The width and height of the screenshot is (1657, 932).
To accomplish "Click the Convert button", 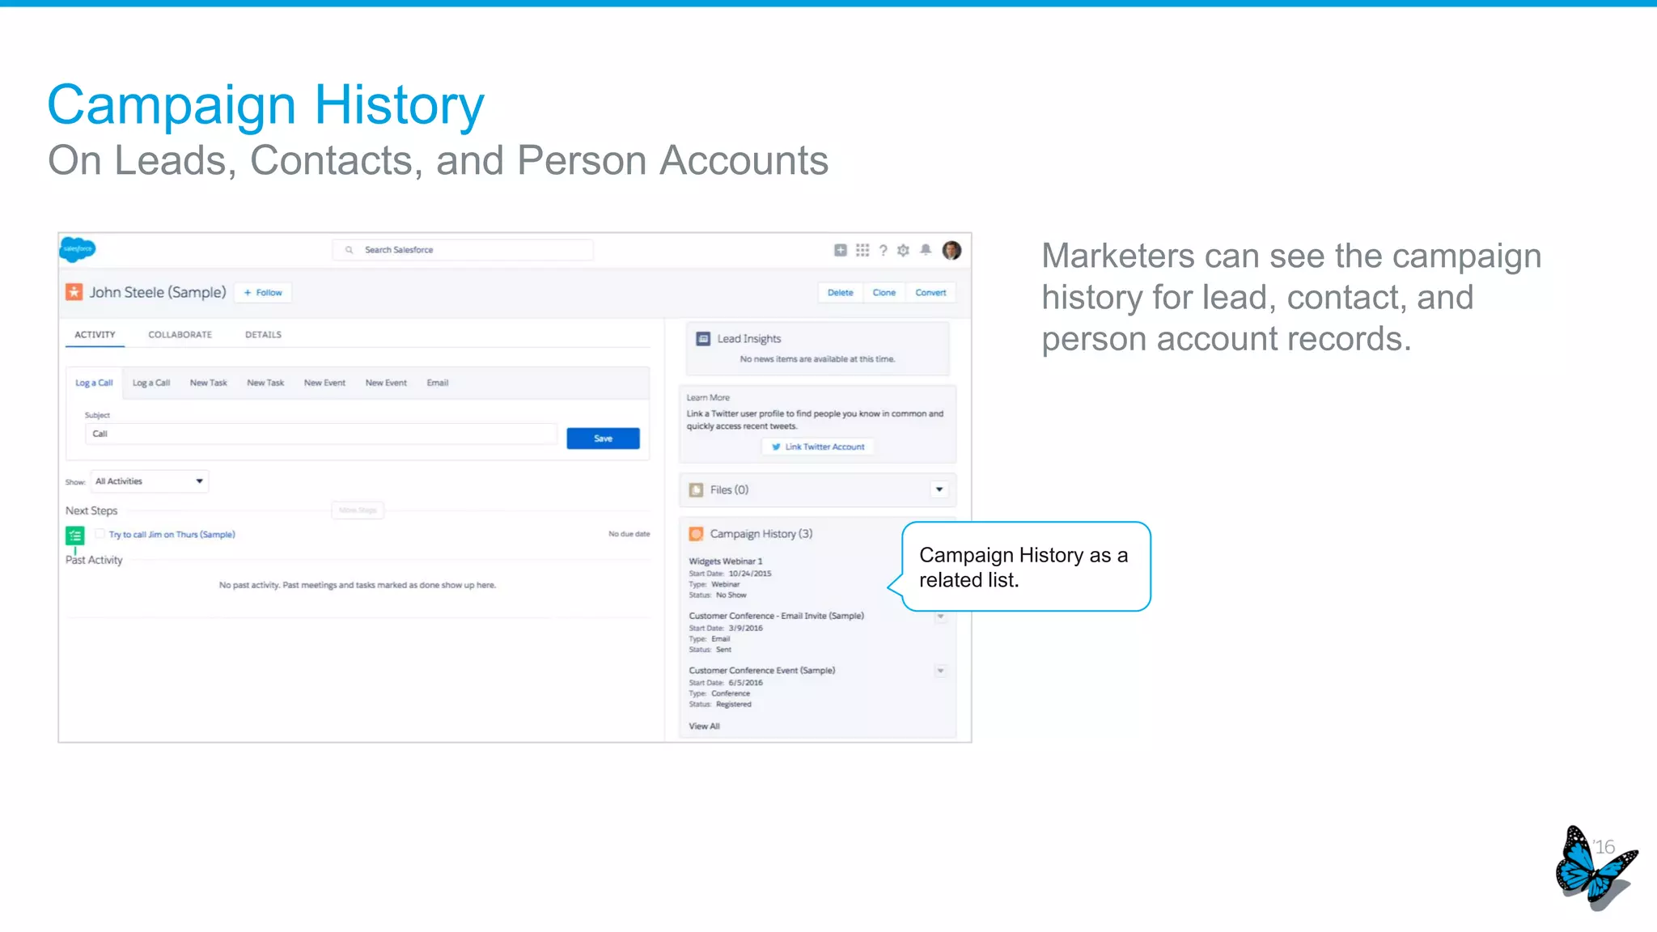I will tap(930, 293).
